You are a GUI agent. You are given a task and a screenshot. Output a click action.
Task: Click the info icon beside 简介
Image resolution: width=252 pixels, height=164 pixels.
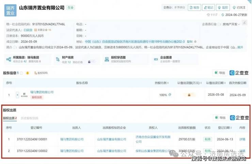[14, 47]
